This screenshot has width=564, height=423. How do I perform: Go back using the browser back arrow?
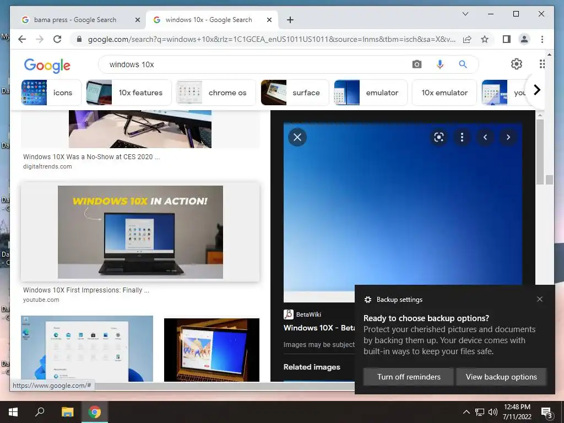(x=22, y=39)
